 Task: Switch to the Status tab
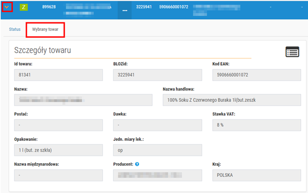coord(15,29)
